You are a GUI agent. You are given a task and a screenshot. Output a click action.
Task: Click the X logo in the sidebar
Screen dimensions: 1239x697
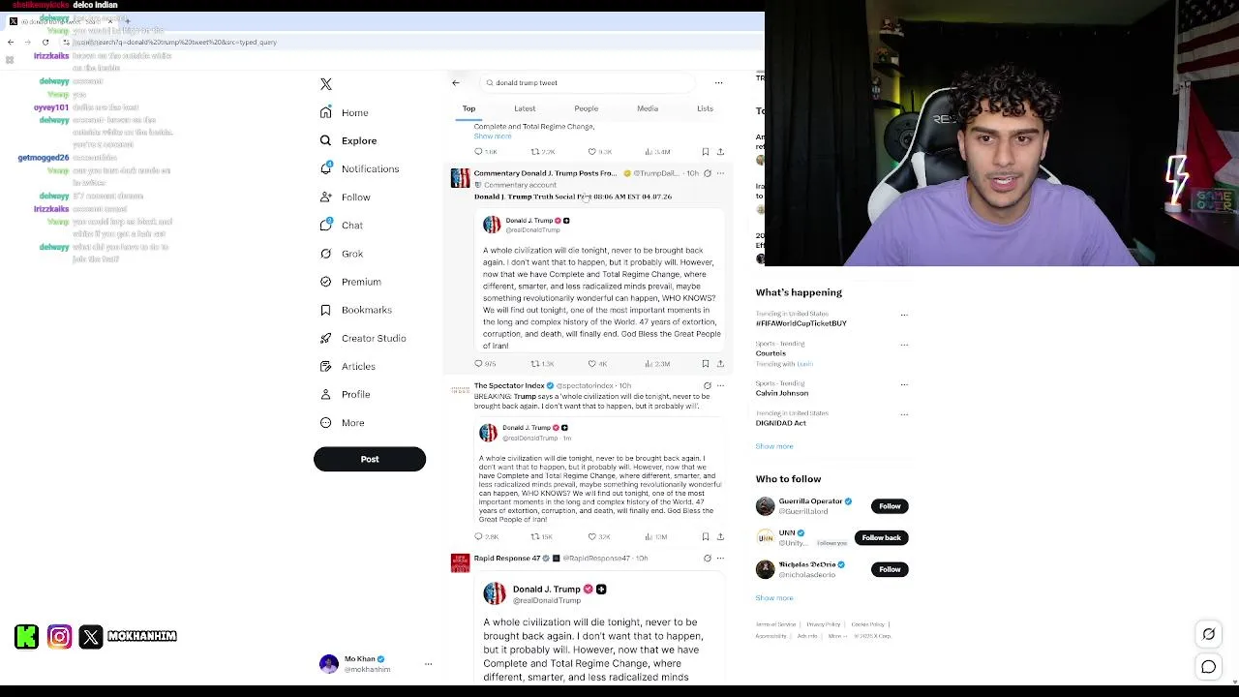coord(326,84)
